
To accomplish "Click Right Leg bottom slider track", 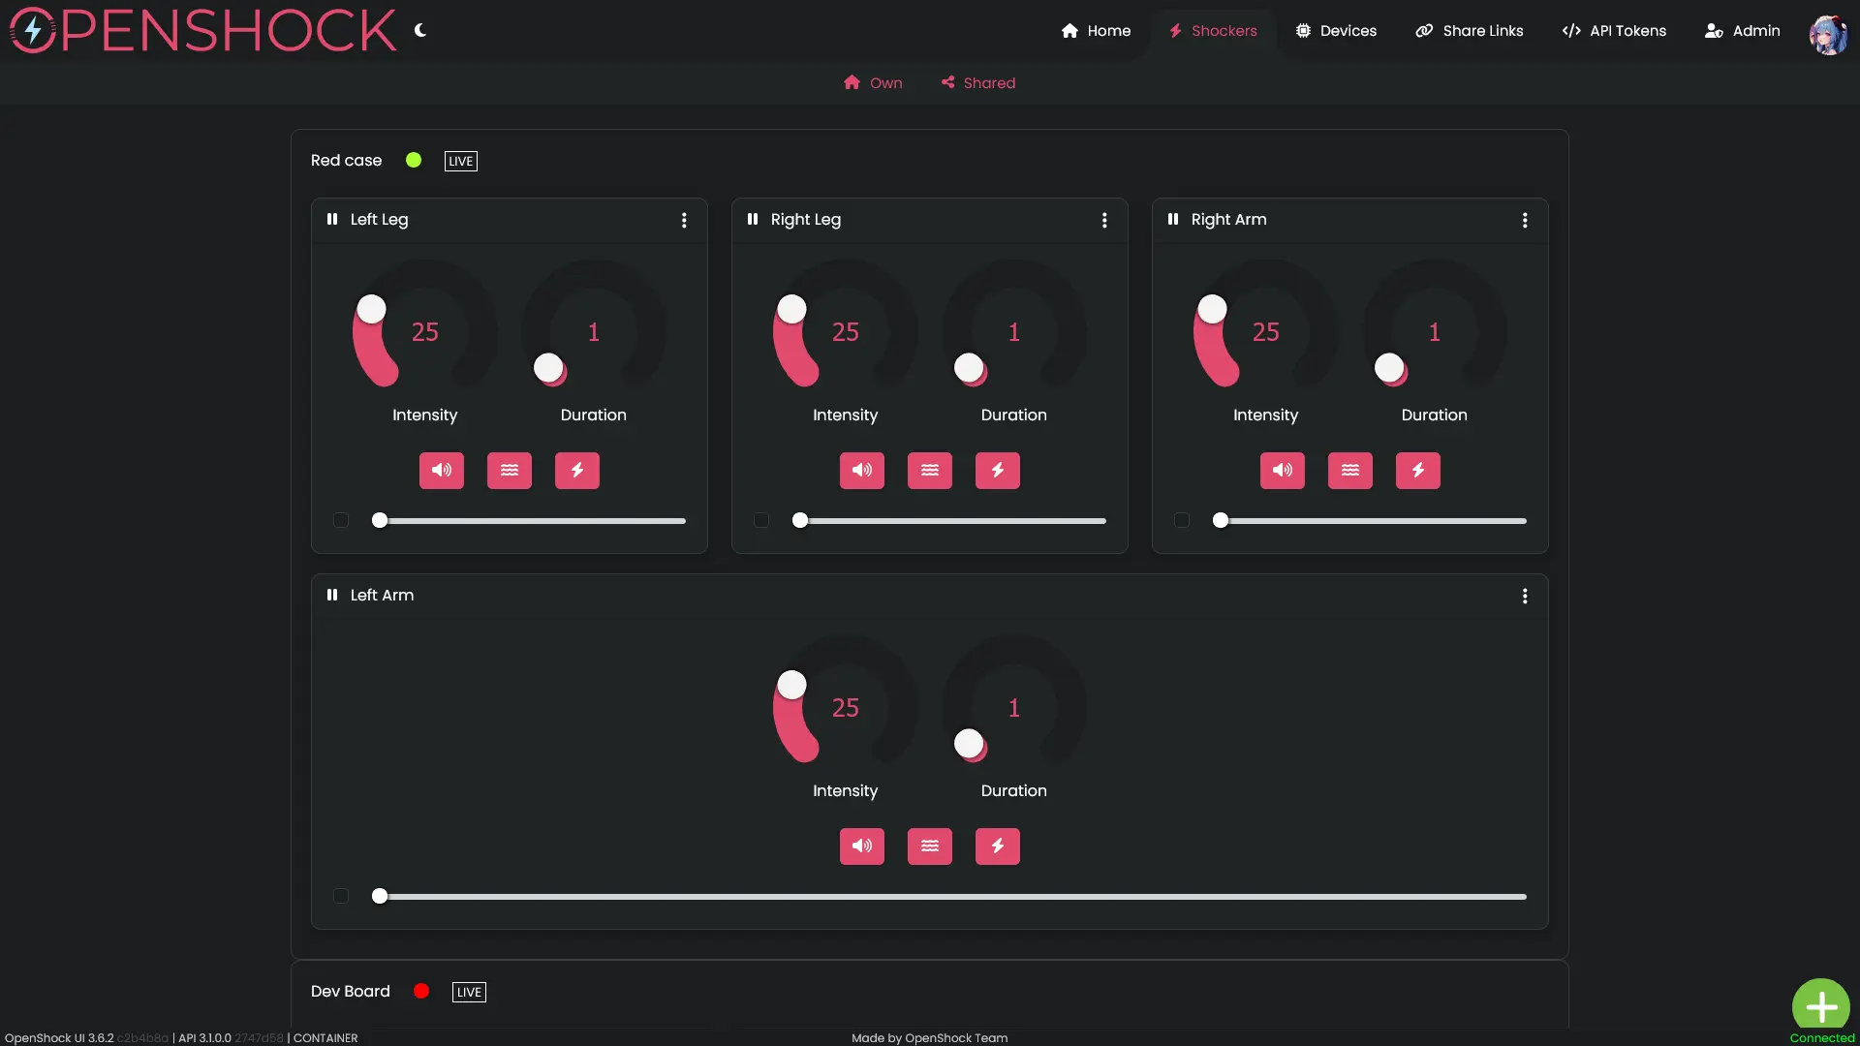I will point(954,521).
